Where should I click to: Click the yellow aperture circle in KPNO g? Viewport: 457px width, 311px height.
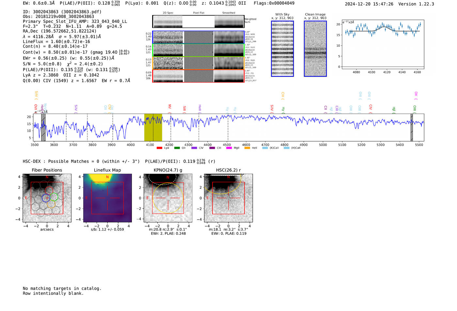click(x=168, y=198)
